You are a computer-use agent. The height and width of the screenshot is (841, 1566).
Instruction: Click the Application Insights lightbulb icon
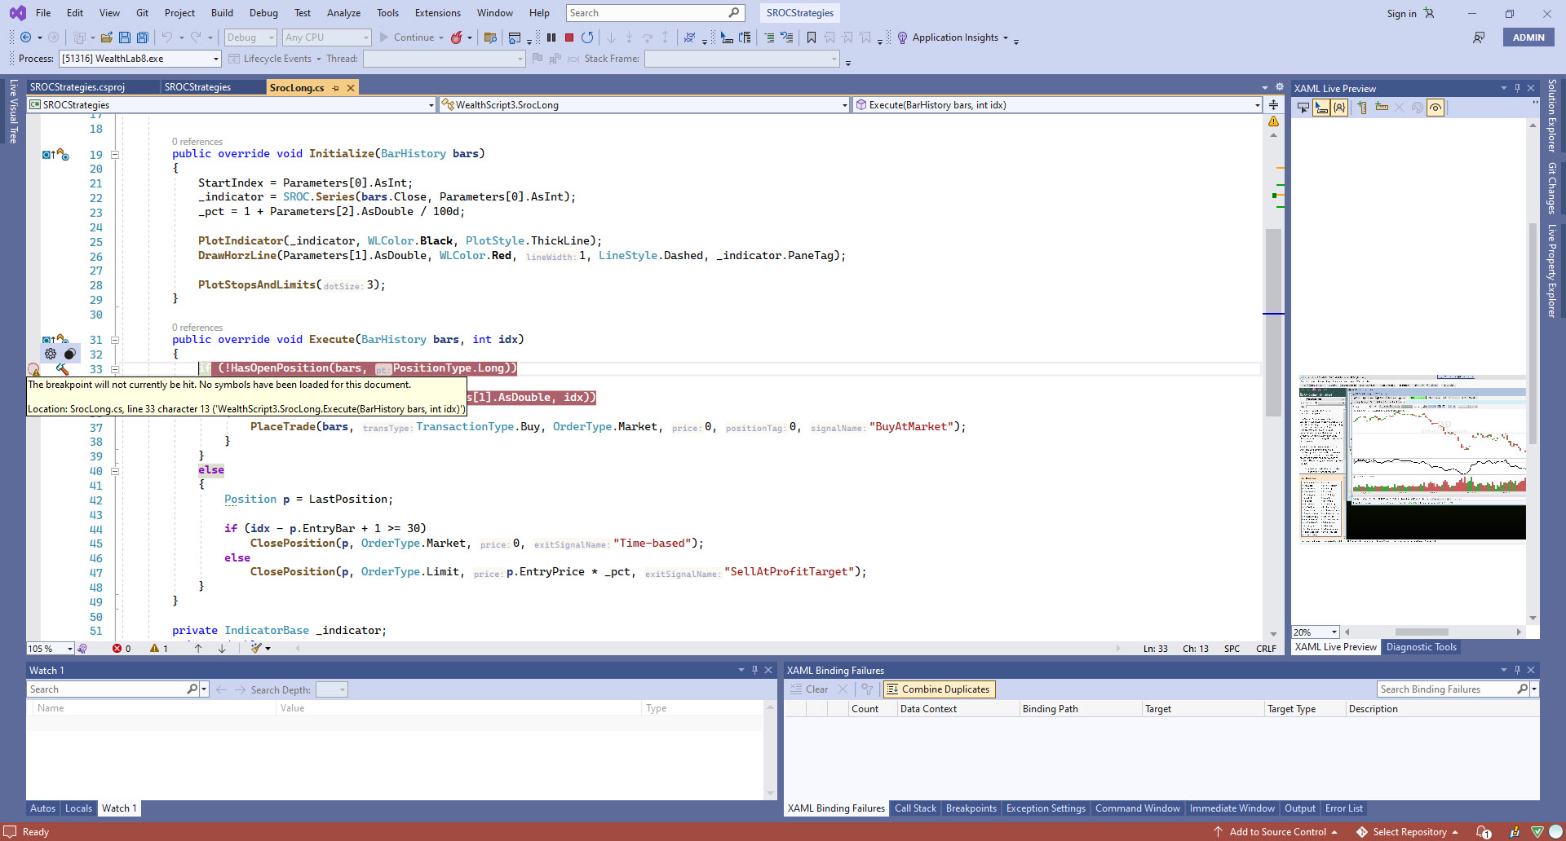pos(902,37)
